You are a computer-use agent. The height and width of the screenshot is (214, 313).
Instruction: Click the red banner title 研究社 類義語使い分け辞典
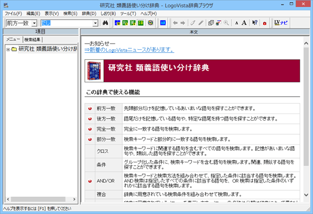point(159,68)
